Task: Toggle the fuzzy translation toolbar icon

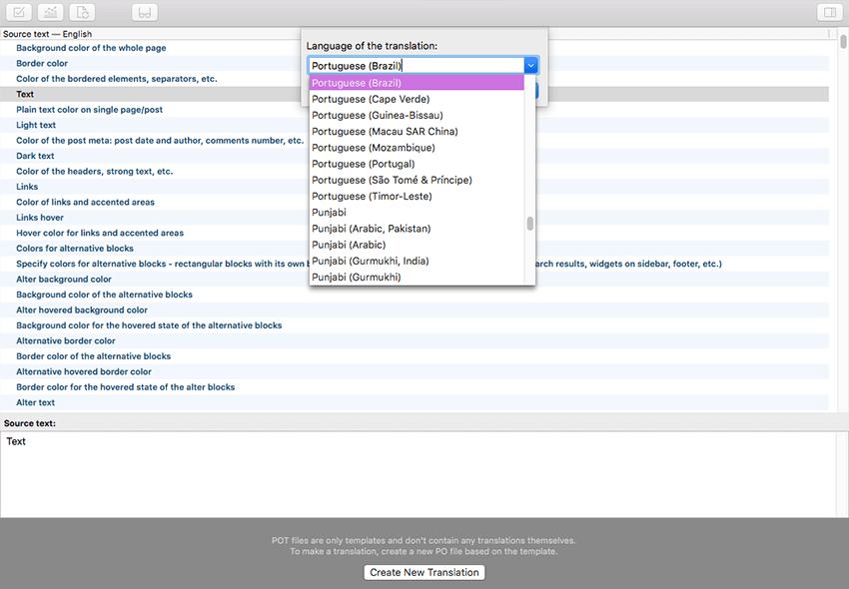Action: click(x=145, y=13)
